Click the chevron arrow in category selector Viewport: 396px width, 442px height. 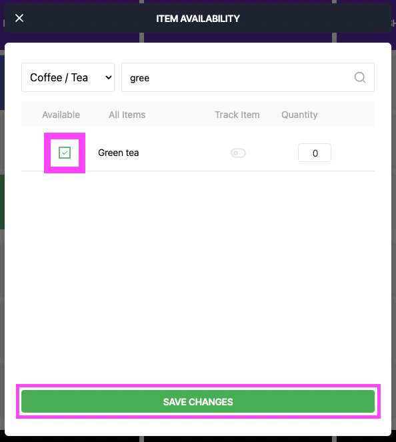(x=109, y=77)
